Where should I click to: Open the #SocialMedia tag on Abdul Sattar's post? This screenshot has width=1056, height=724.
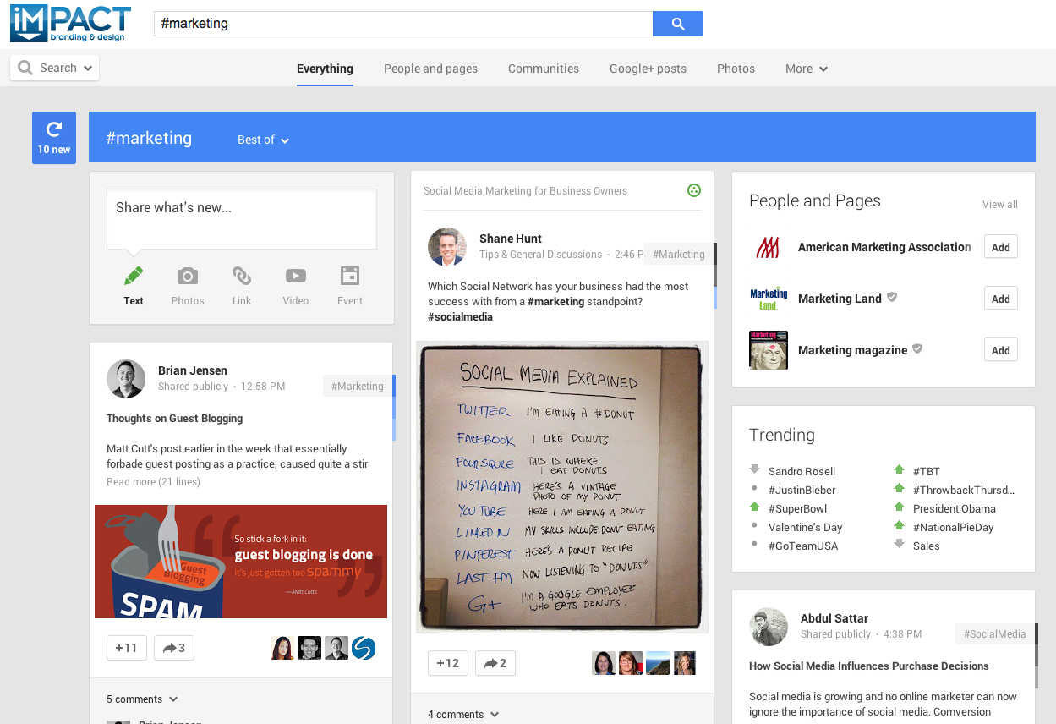[994, 633]
